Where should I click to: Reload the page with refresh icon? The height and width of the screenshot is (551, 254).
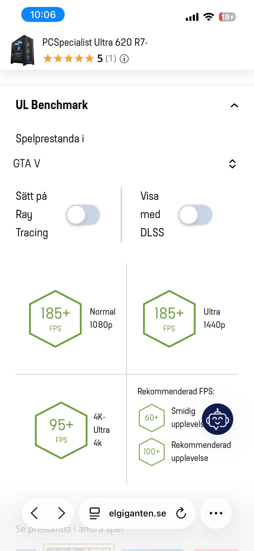pos(181,513)
